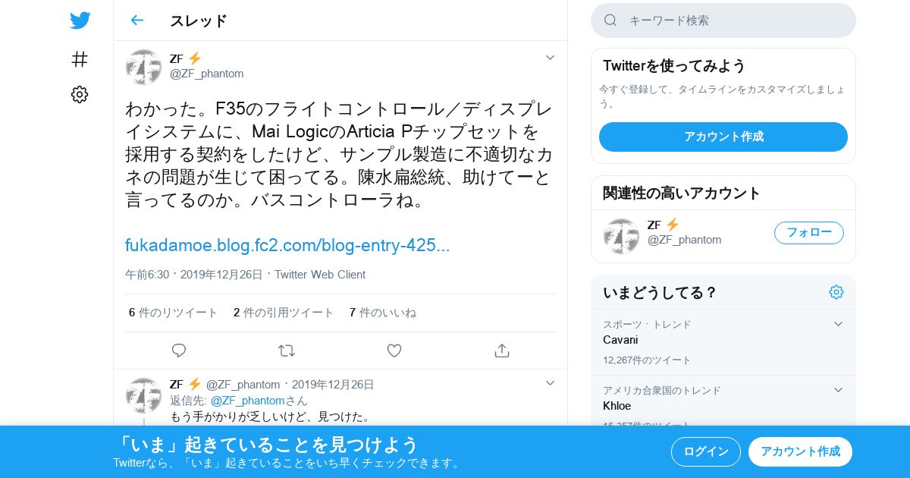Focus the キーワード検索 search field
Viewport: 910px width, 478px height.
pyautogui.click(x=723, y=20)
